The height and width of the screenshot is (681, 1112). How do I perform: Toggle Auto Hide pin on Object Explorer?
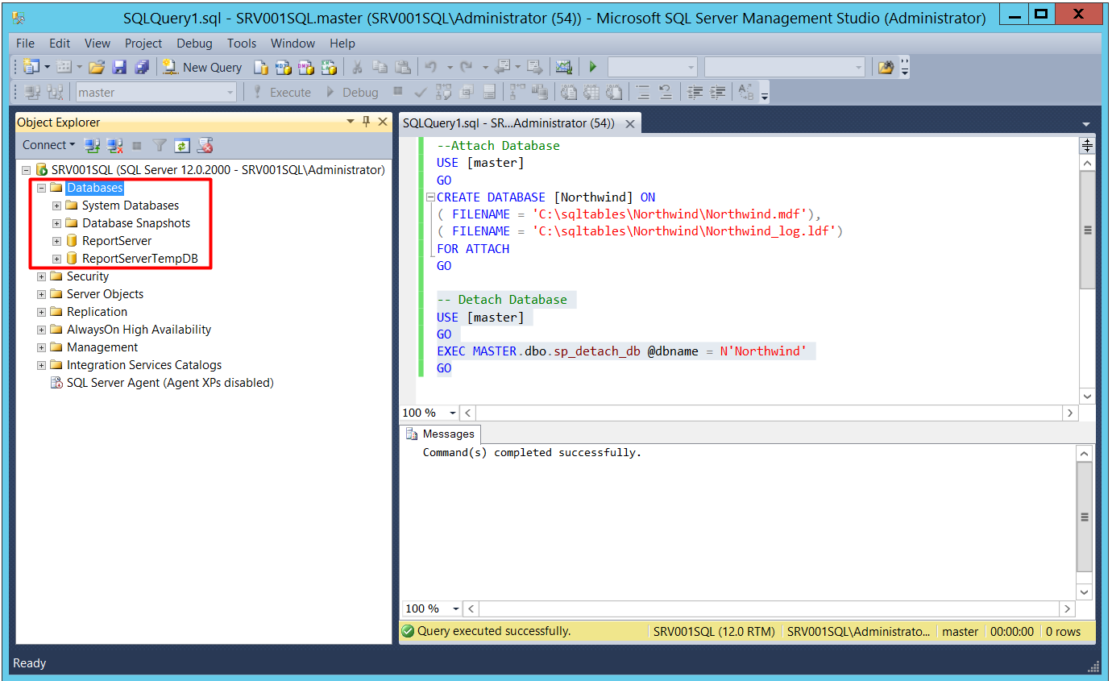coord(366,122)
